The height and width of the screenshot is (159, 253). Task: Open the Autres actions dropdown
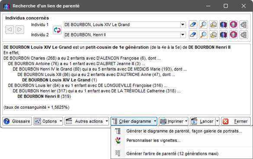pyautogui.click(x=87, y=121)
